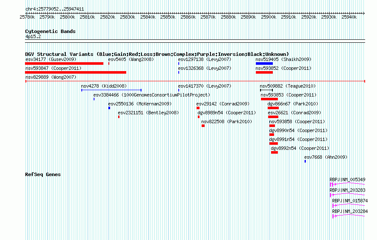
Task: Click the esv5405 (Wang2008) label
Action: tap(131, 59)
